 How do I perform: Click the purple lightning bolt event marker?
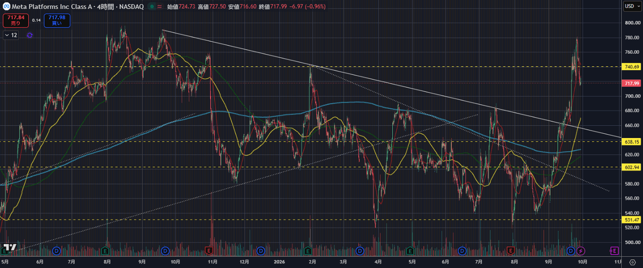tap(581, 250)
